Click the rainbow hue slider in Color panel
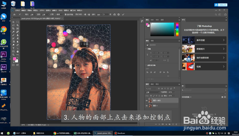 (x=177, y=29)
